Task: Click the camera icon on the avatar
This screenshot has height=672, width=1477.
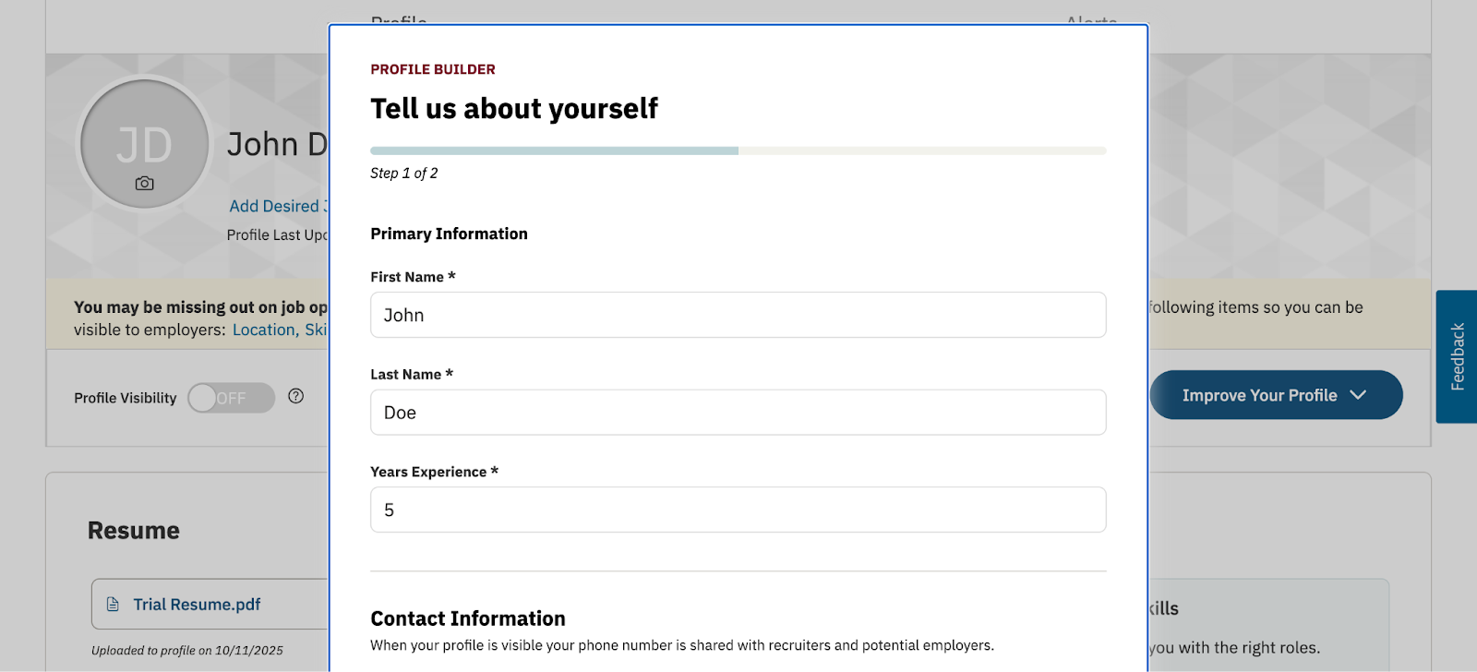Action: [x=145, y=184]
